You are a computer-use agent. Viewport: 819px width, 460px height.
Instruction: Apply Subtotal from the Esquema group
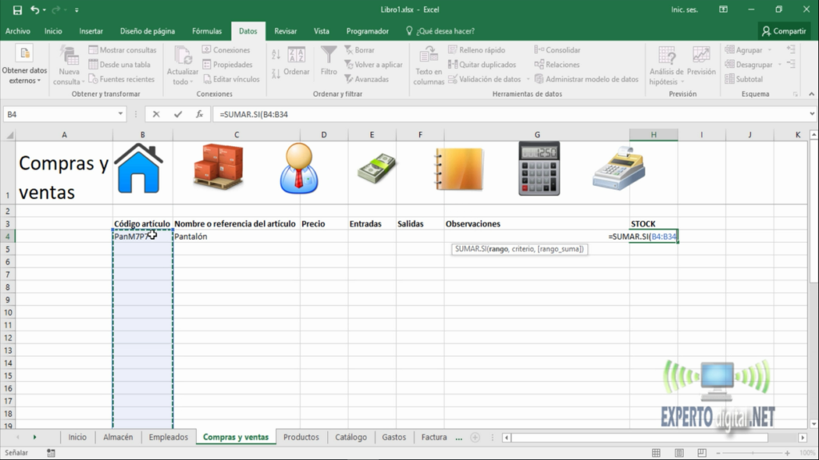[749, 78]
